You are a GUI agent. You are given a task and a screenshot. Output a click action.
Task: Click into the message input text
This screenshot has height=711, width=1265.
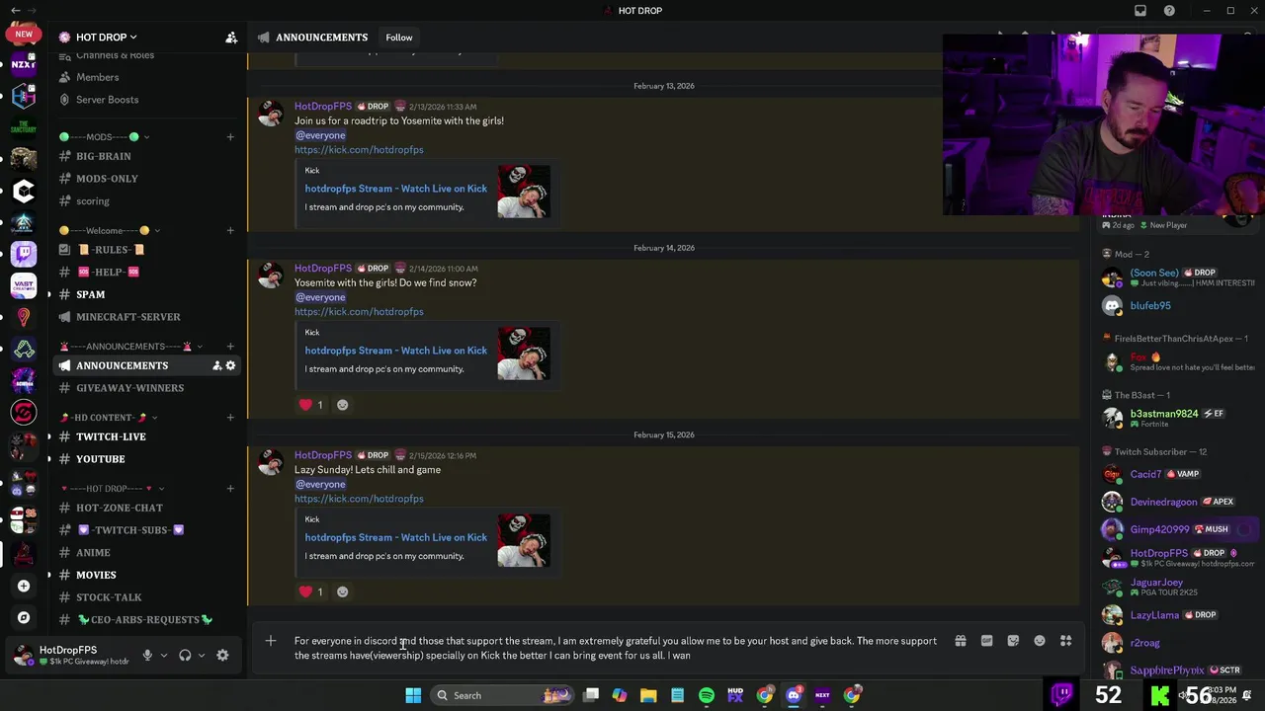pyautogui.click(x=616, y=648)
